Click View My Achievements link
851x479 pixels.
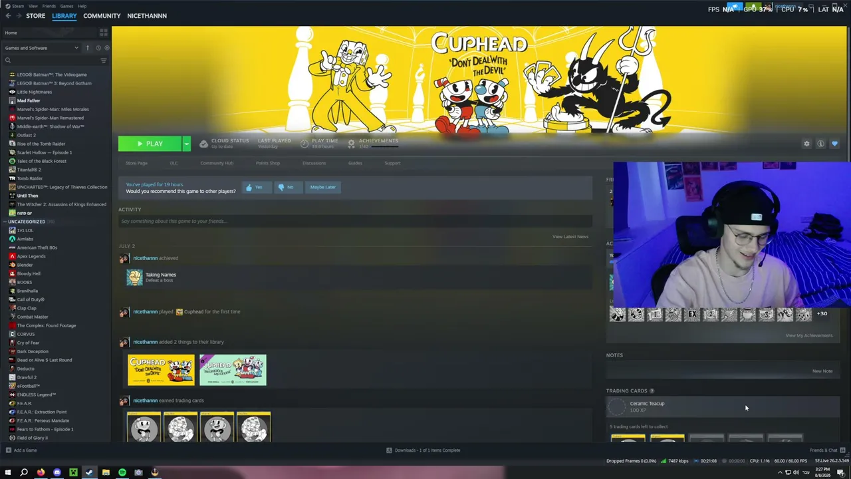[x=808, y=335]
